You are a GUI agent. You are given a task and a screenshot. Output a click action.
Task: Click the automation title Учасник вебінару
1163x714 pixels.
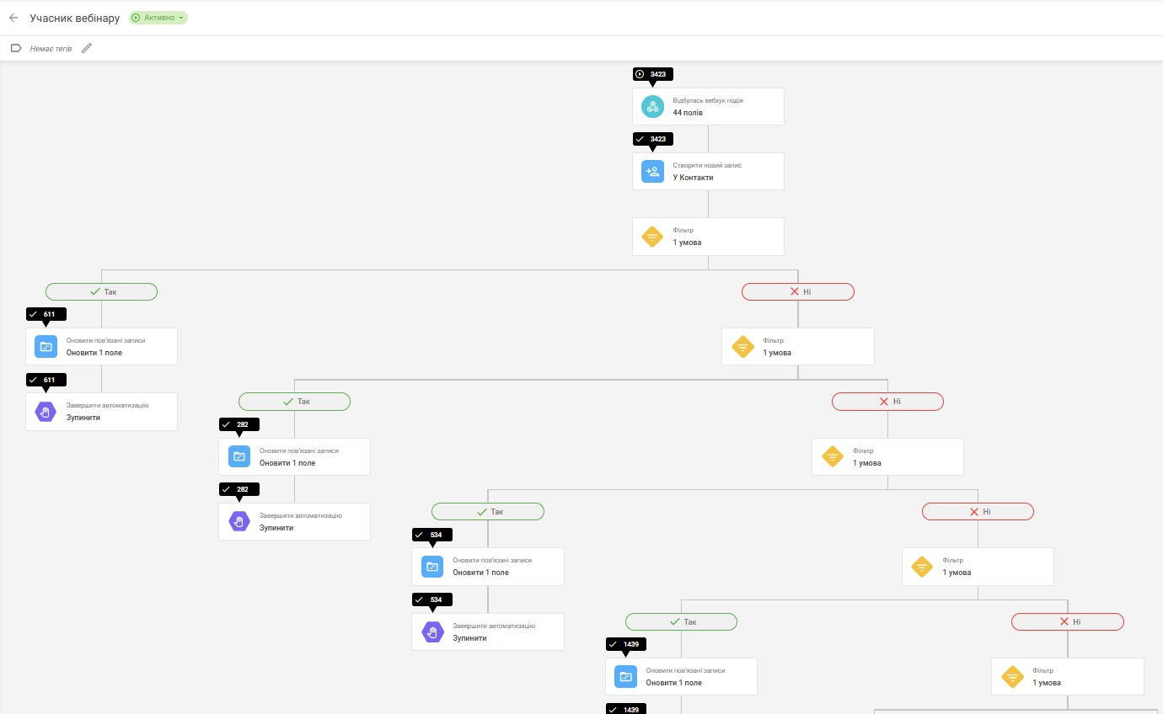(x=74, y=18)
